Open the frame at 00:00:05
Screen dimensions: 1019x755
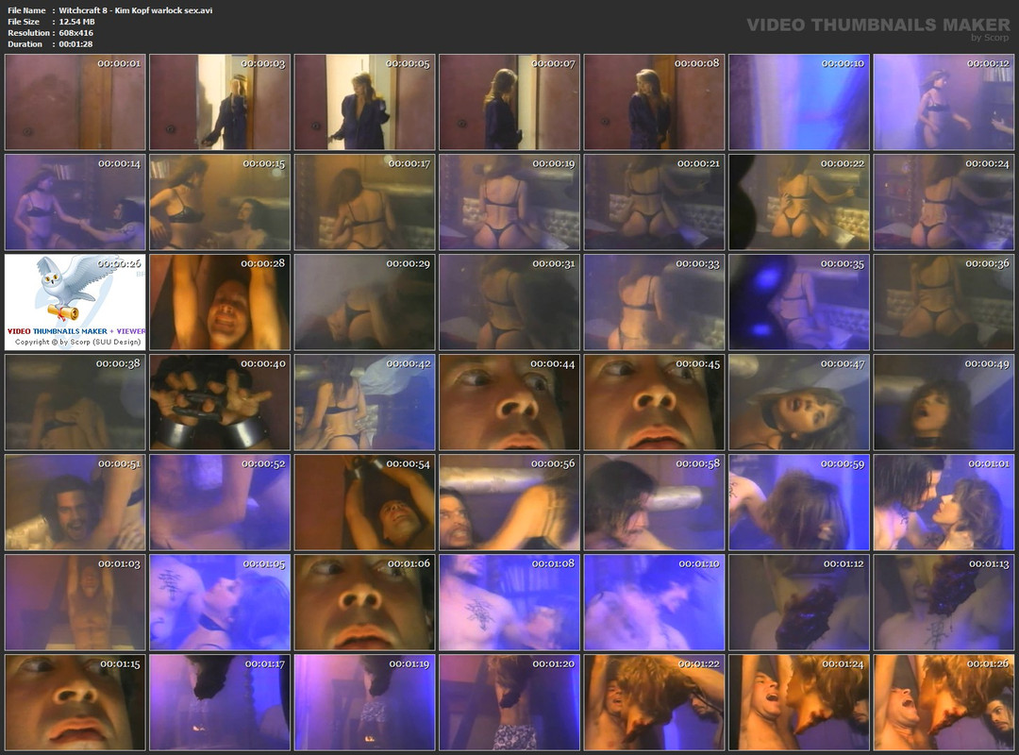pyautogui.click(x=364, y=102)
